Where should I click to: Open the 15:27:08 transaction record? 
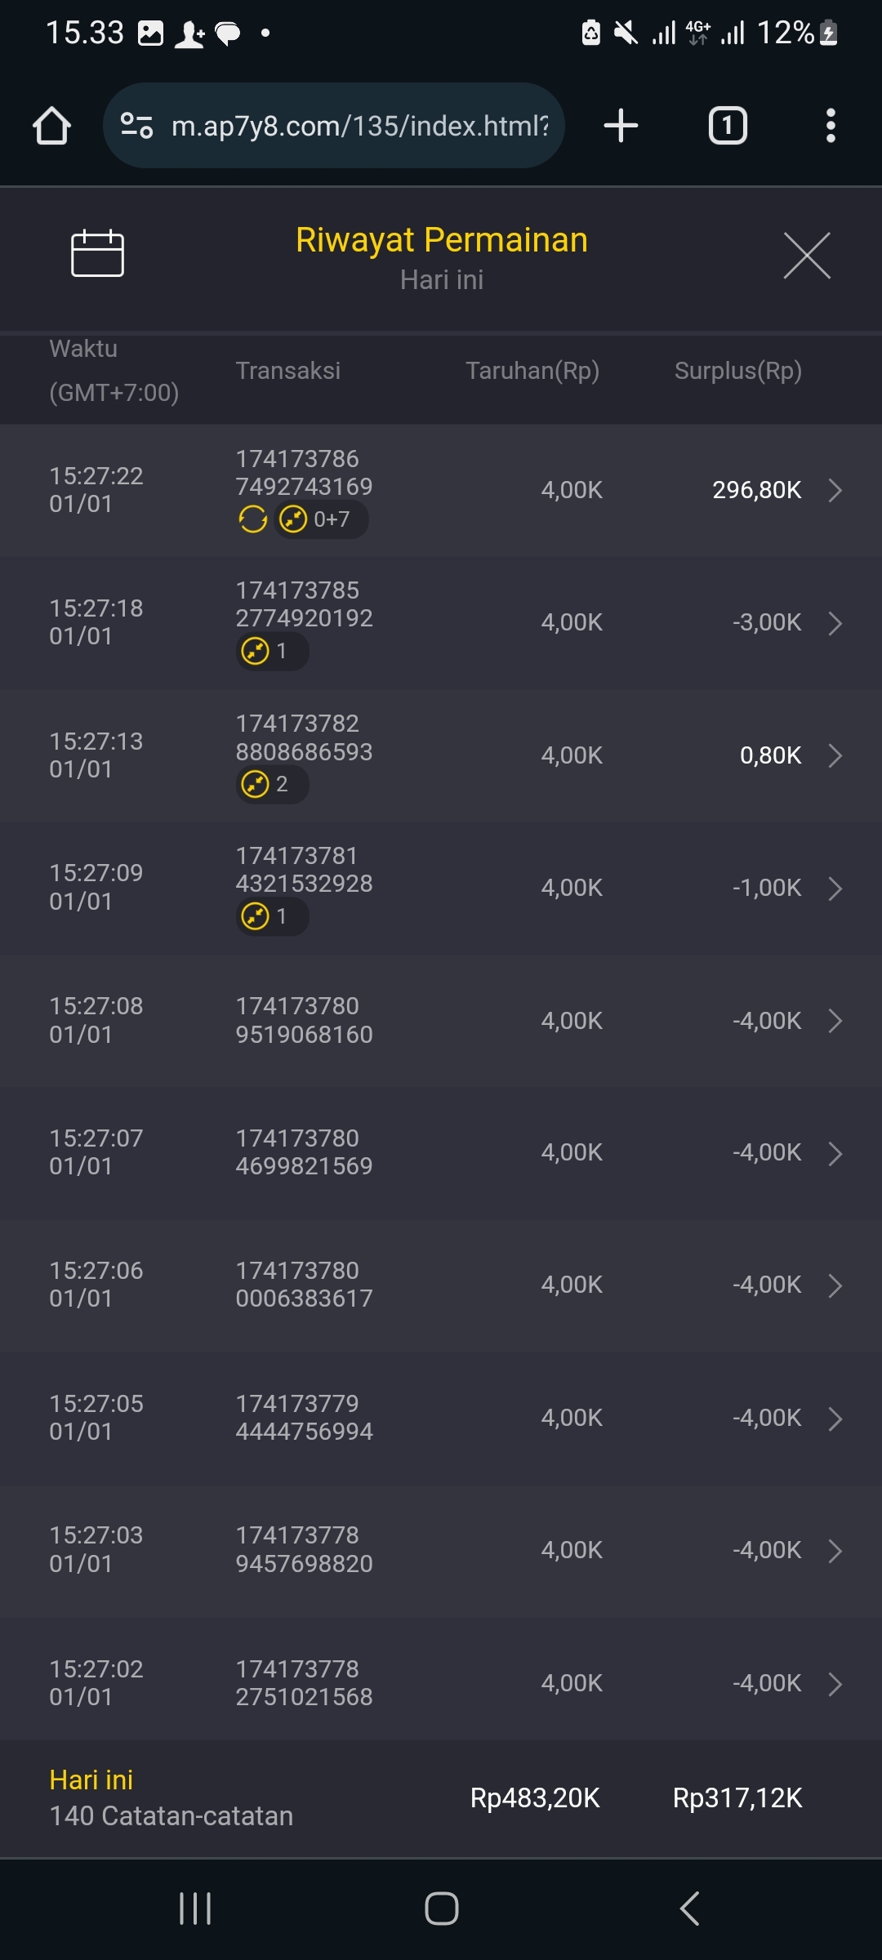tap(441, 1021)
